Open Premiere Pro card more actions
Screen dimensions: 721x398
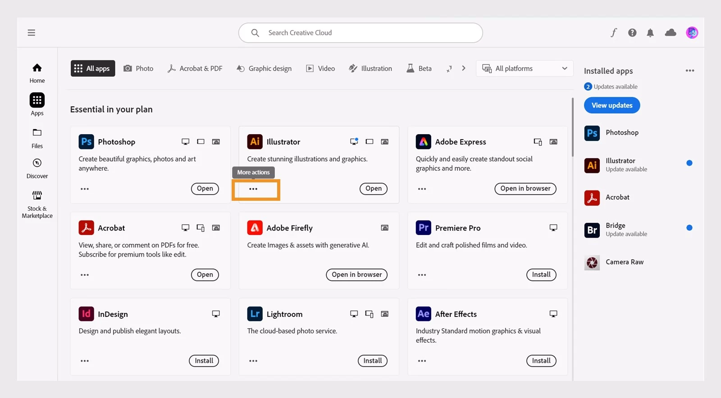click(422, 275)
